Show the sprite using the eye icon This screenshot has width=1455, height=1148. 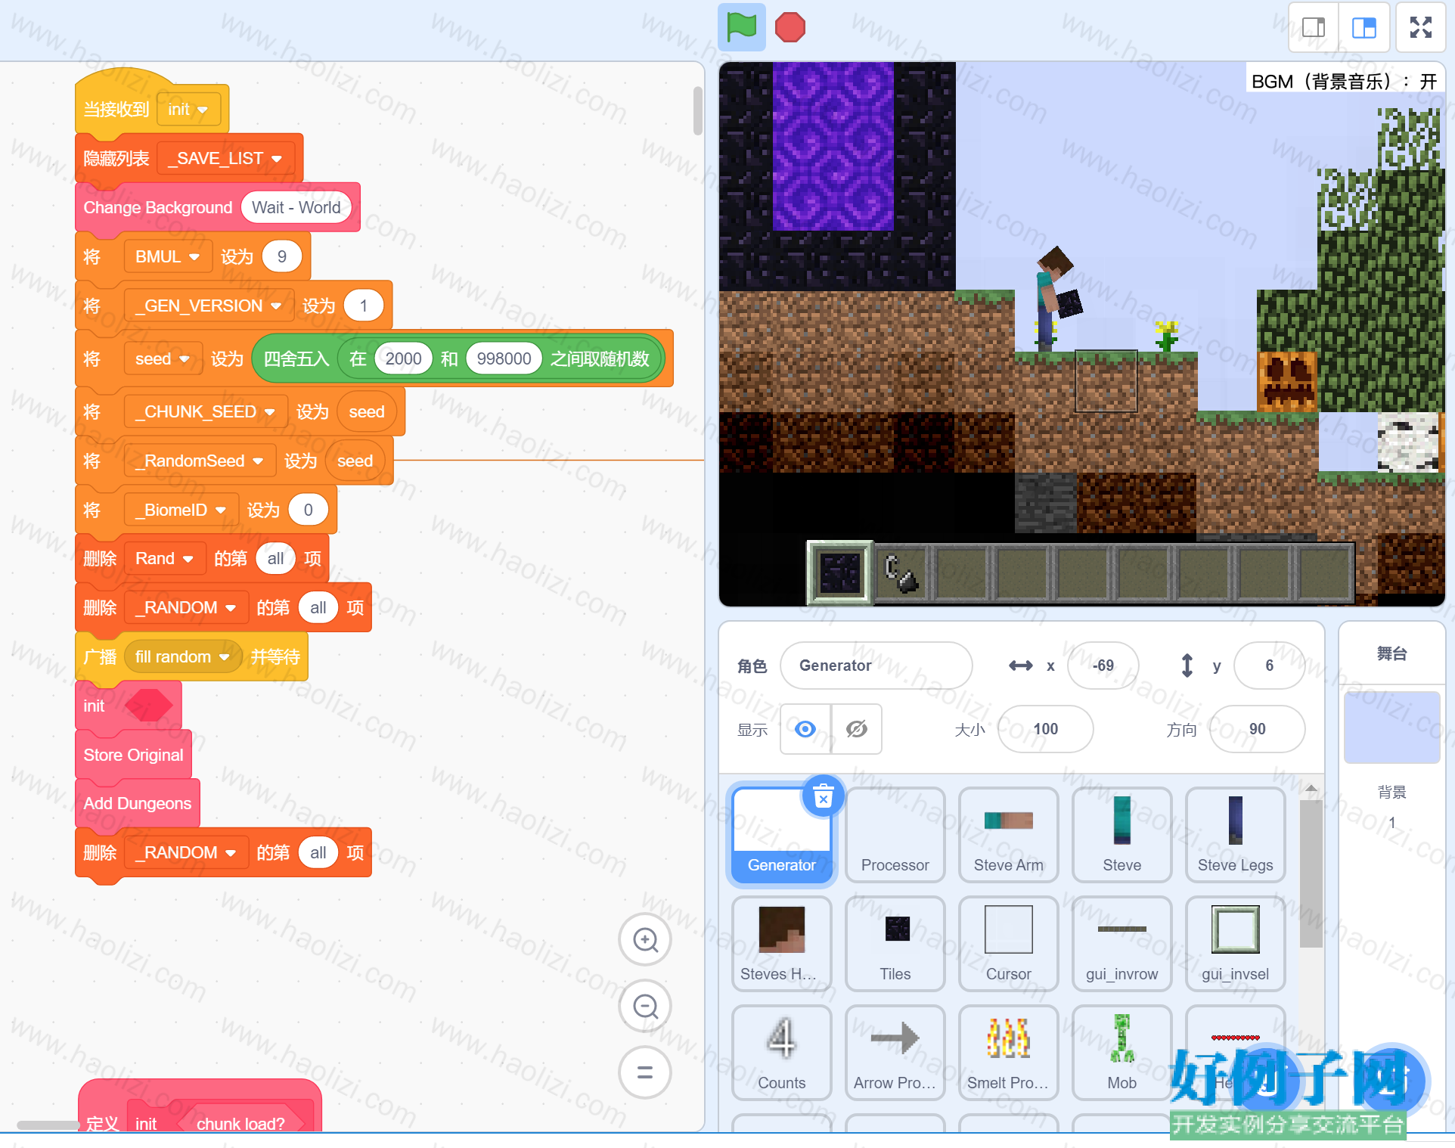(805, 729)
